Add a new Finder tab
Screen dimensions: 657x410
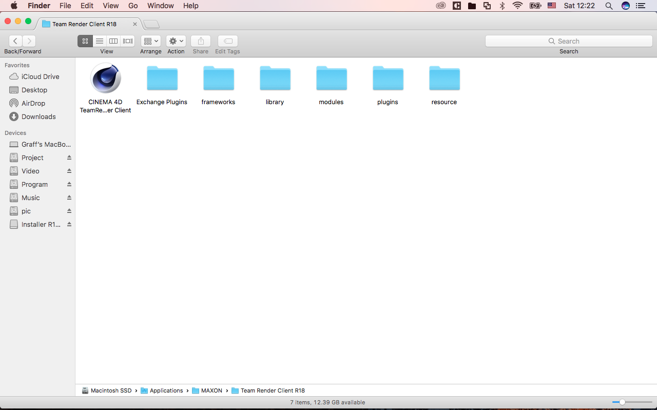(151, 24)
